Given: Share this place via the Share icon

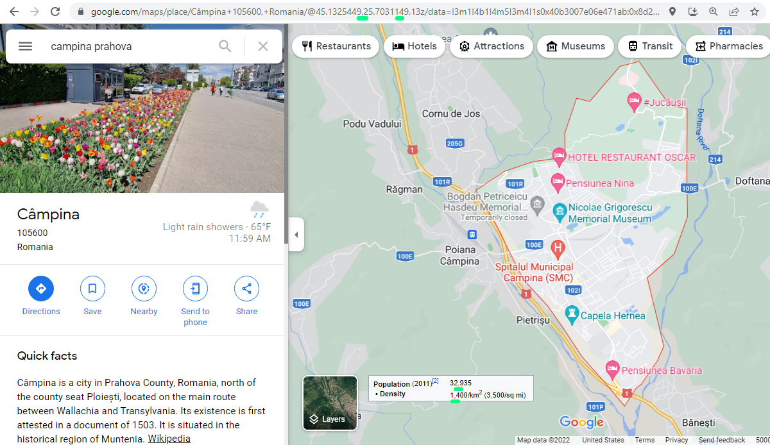Looking at the screenshot, I should coord(246,289).
